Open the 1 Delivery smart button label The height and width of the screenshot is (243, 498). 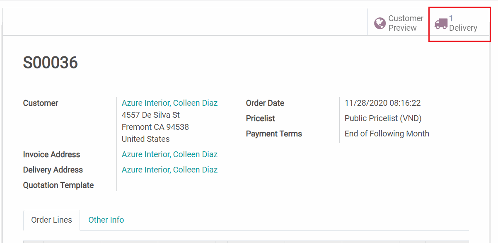coord(463,24)
